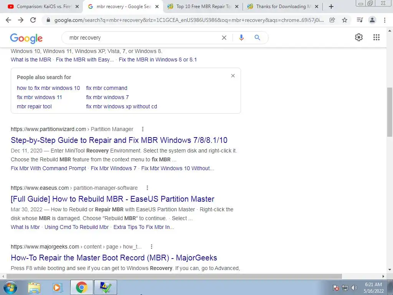
Task: Switch to Thanks for Downloading tab
Action: pos(283,7)
